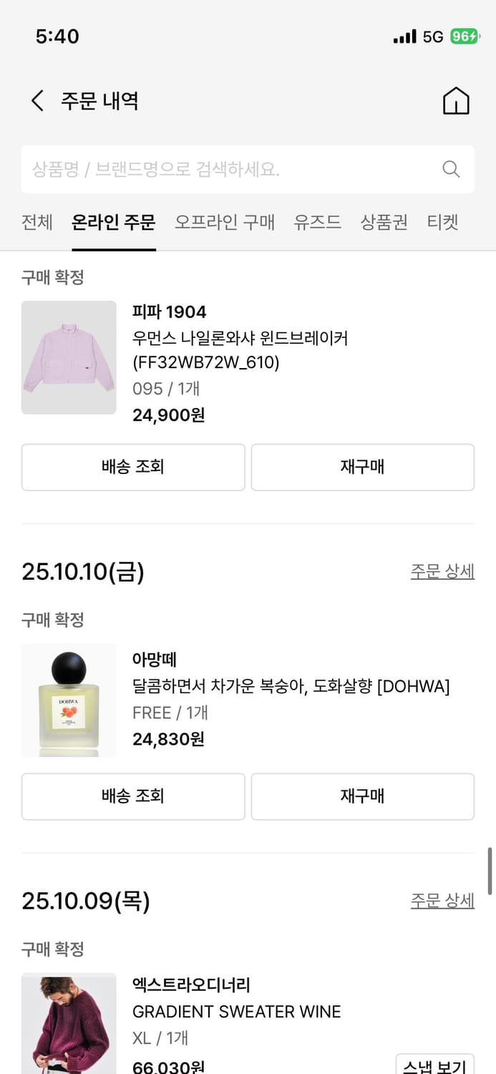This screenshot has width=496, height=1074.
Task: Tap the clock showing 5:40
Action: pos(59,36)
